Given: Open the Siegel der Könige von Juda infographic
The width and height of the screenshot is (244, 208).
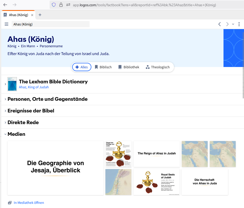Looking at the screenshot, I should [119, 154].
